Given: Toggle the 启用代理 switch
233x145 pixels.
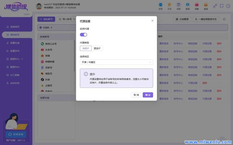Looking at the screenshot, I should point(84,35).
